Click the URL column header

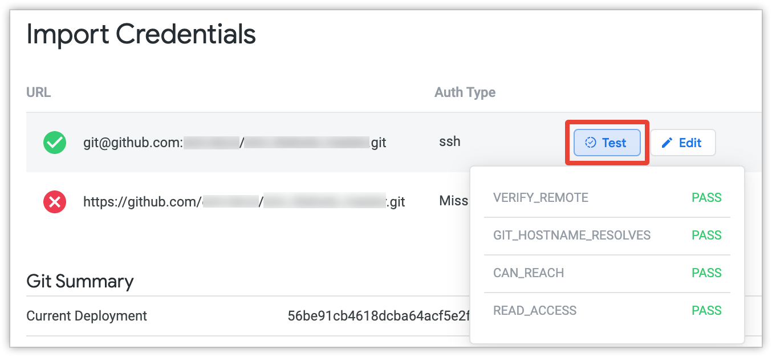click(x=39, y=92)
